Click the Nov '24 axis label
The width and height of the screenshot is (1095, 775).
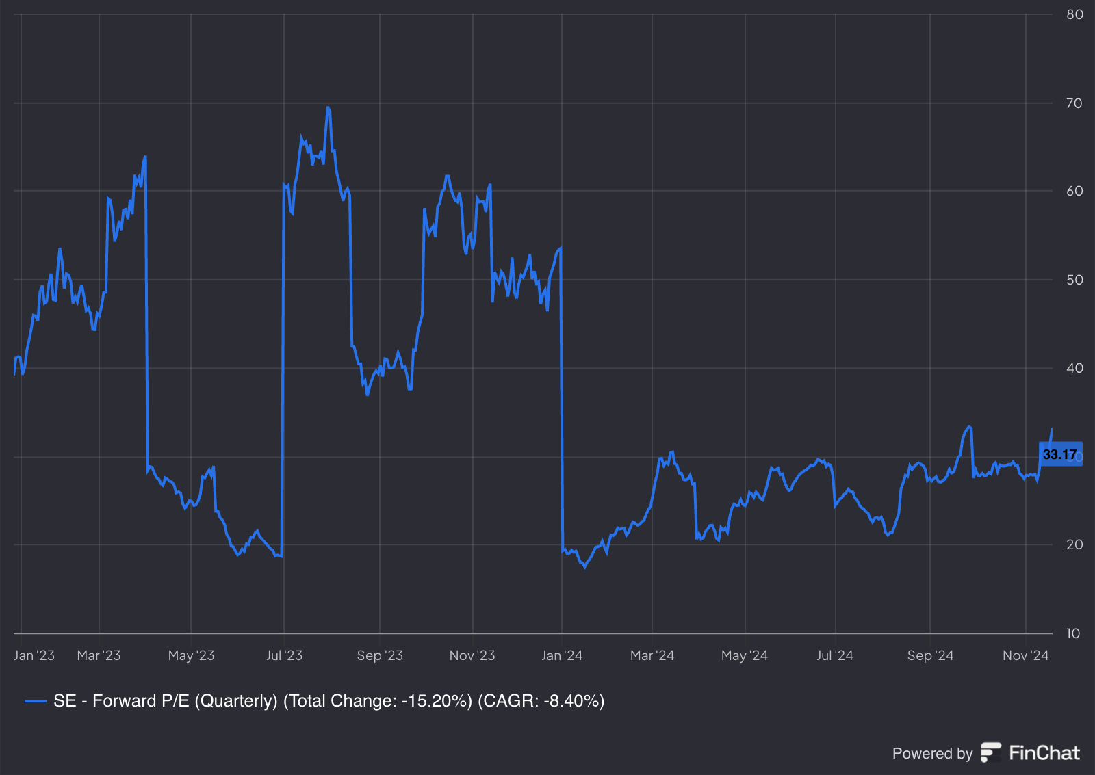(1025, 655)
